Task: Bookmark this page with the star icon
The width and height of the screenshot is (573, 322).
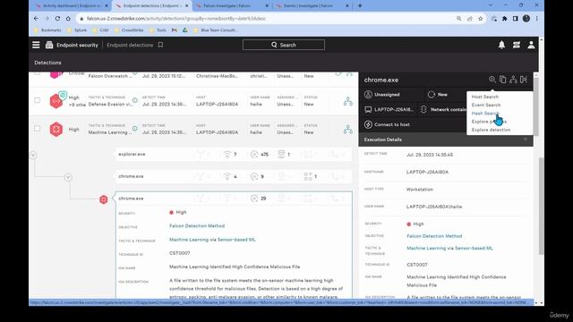Action: pos(480,18)
